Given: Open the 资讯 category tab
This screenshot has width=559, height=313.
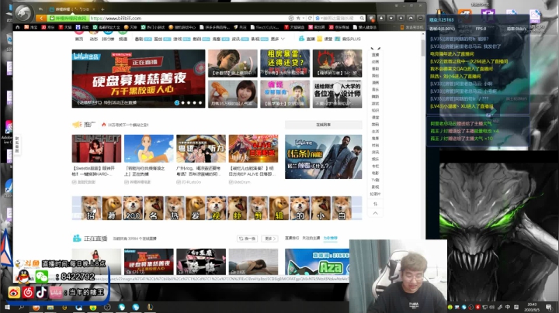Looking at the screenshot, I should (240, 39).
